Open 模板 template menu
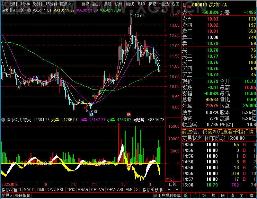The height and width of the screenshot is (199, 257). pyautogui.click(x=159, y=190)
